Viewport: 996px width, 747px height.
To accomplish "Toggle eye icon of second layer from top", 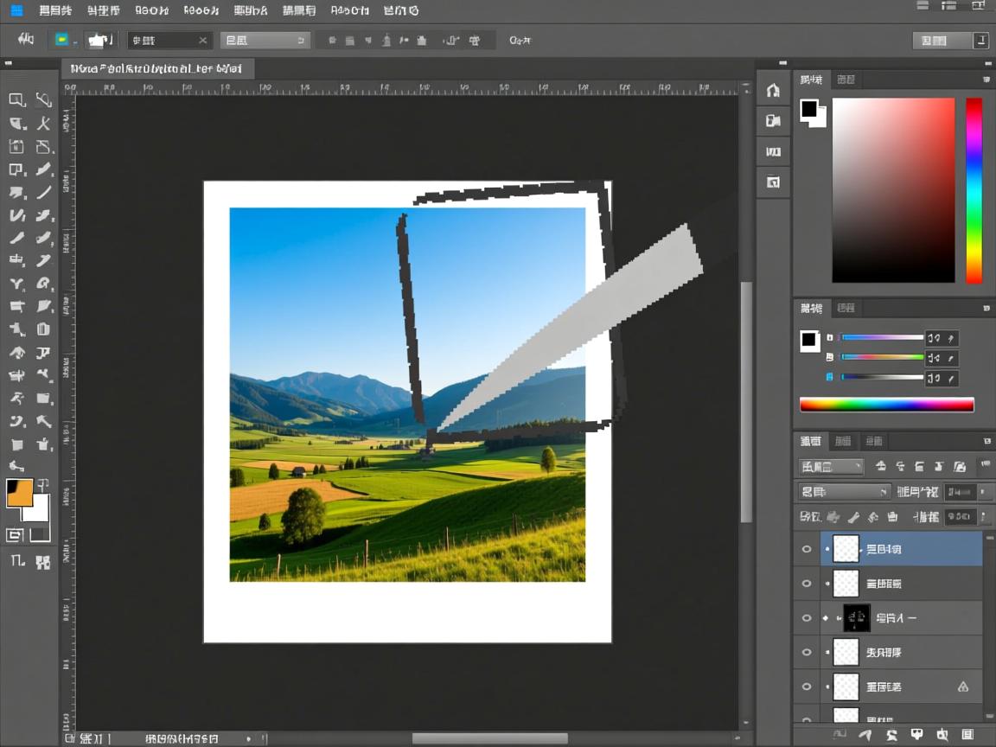I will click(x=807, y=584).
